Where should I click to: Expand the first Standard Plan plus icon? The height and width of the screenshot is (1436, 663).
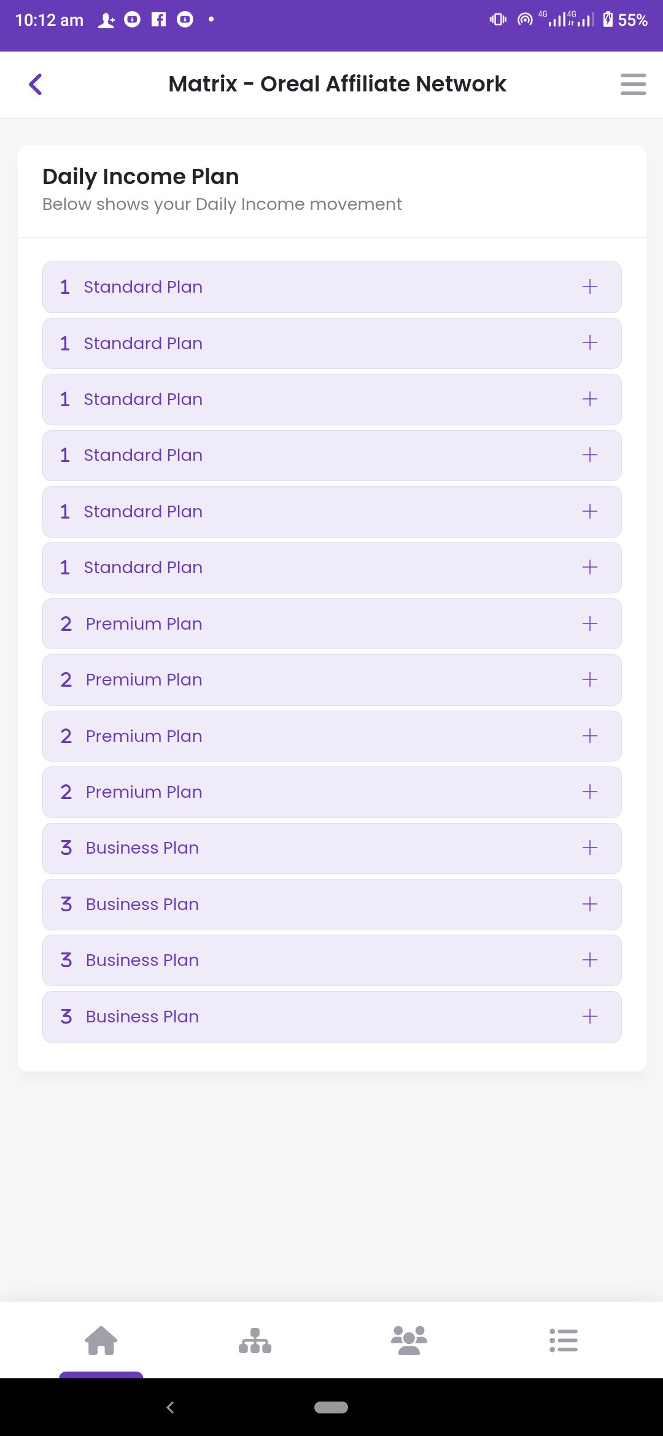589,287
